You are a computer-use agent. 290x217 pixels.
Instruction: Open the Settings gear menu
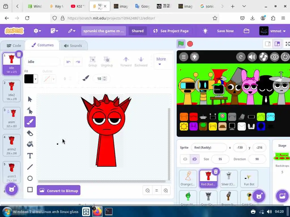click(37, 31)
